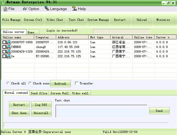This screenshot has width=177, height=135.
Task: Tick the checkbox for CHENG0
Action: (x=4, y=47)
